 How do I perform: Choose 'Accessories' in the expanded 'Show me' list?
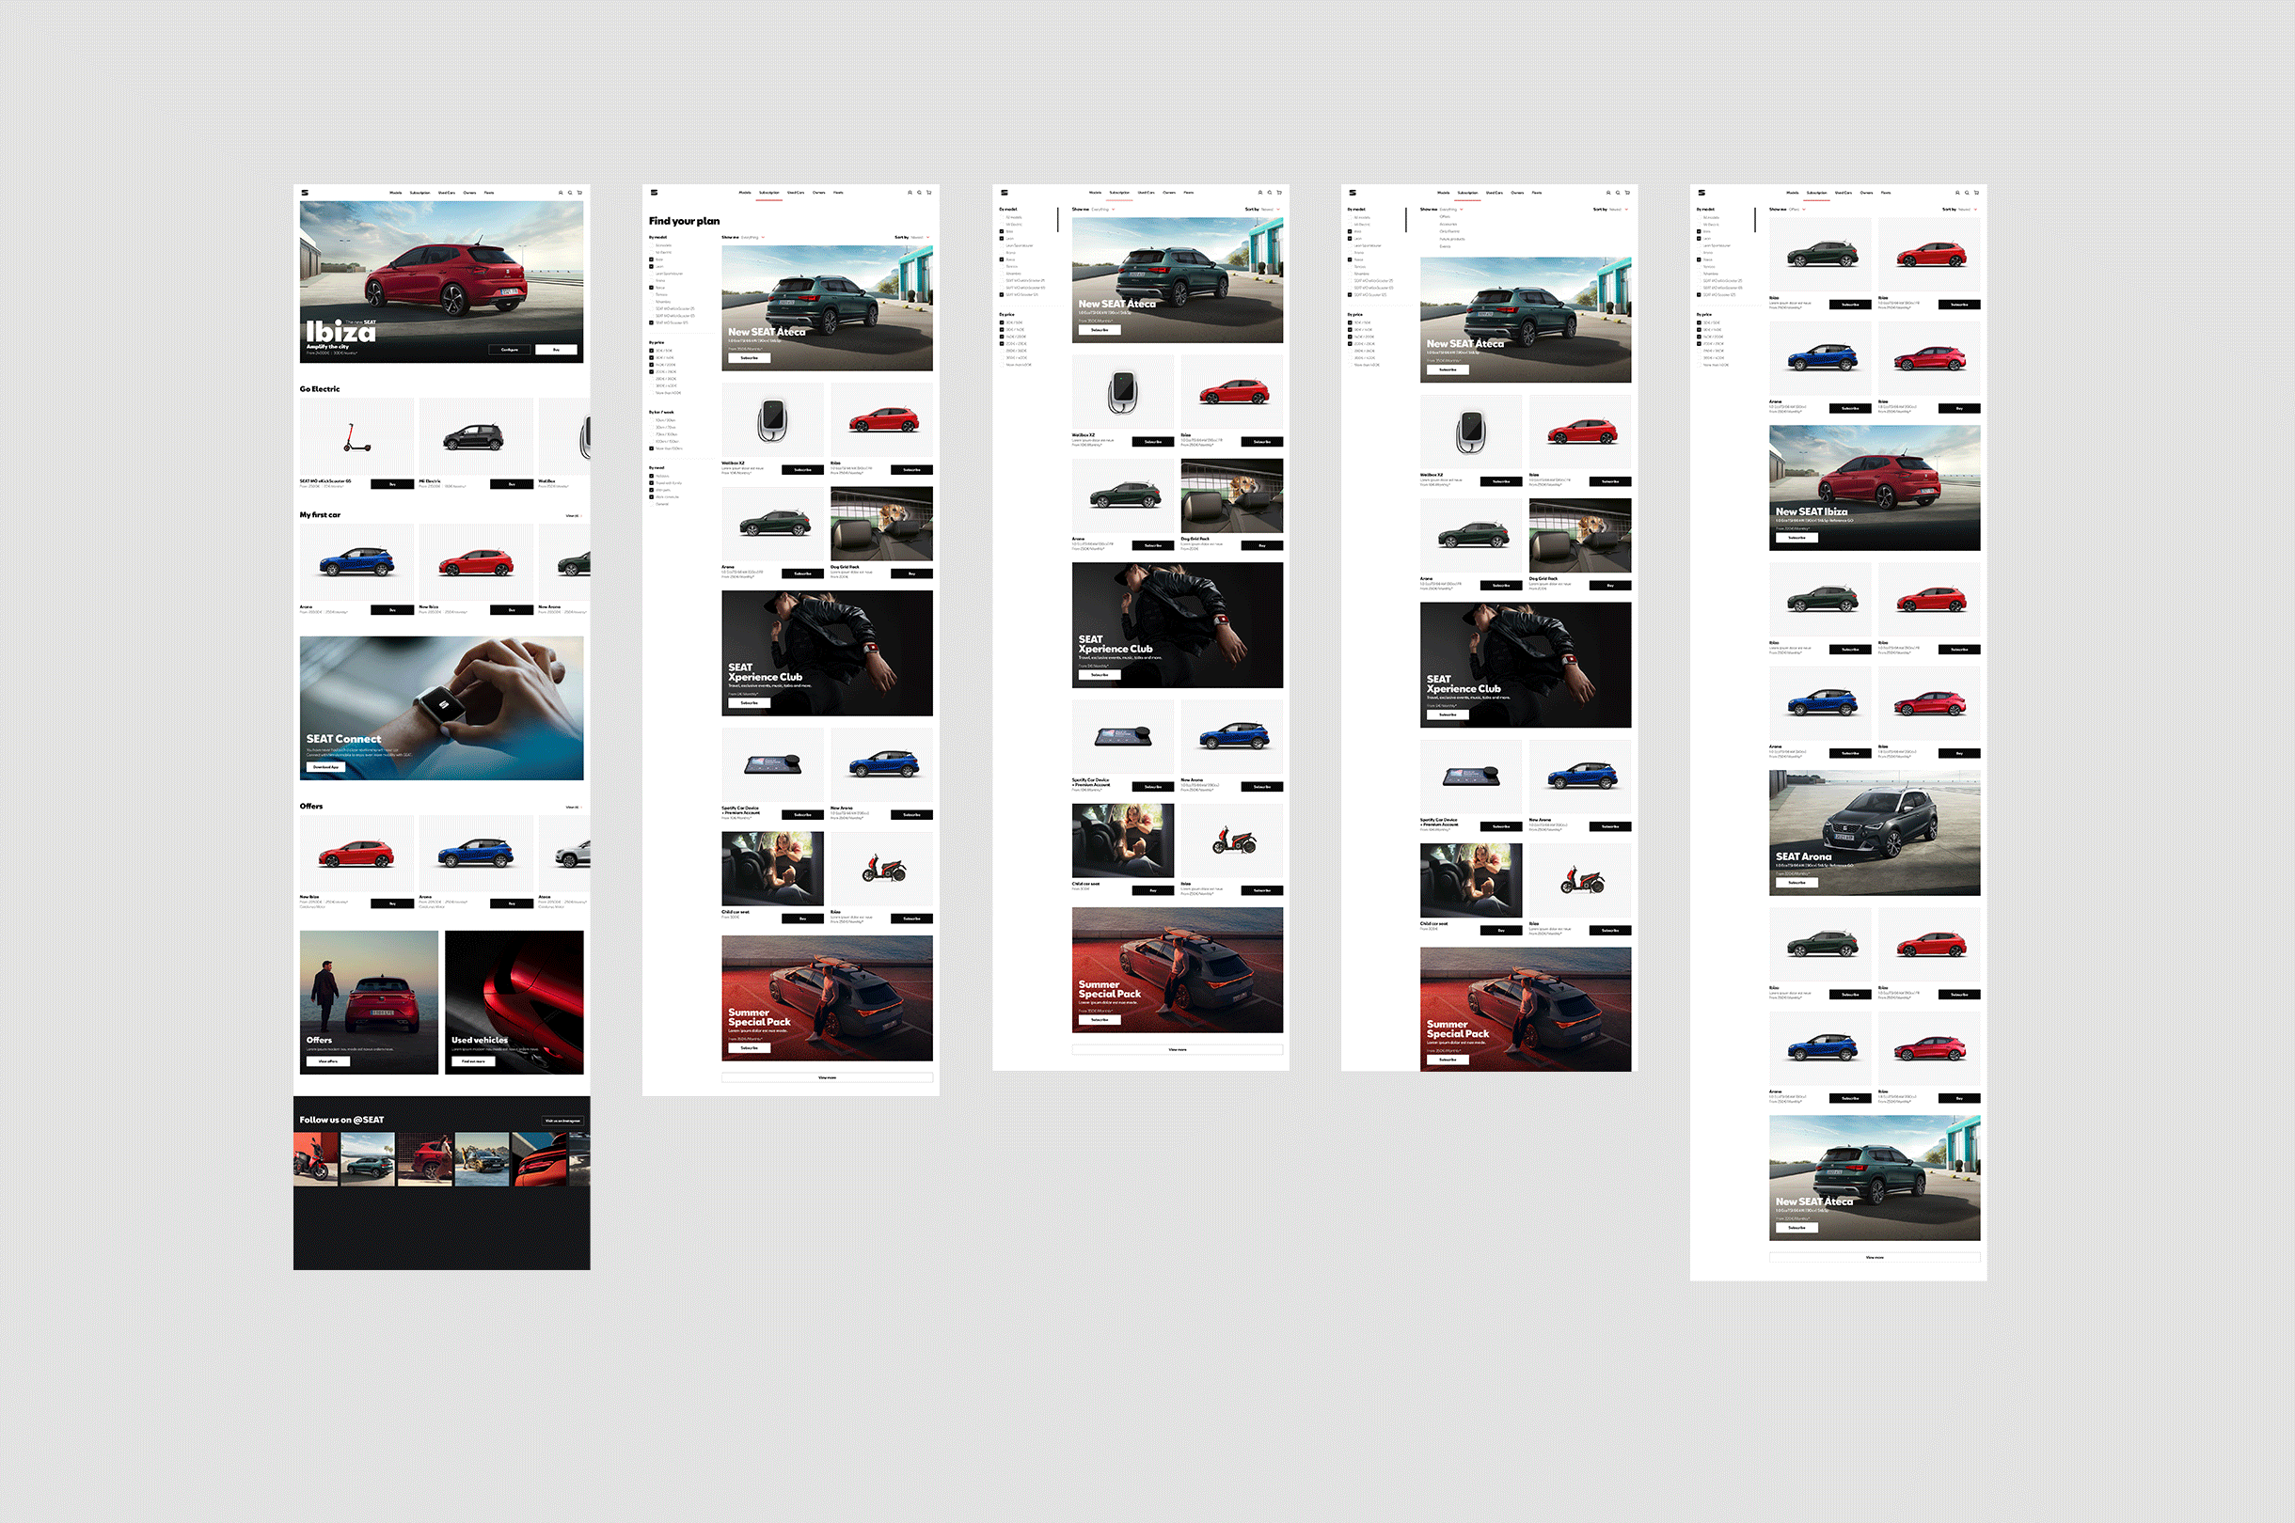[1448, 225]
